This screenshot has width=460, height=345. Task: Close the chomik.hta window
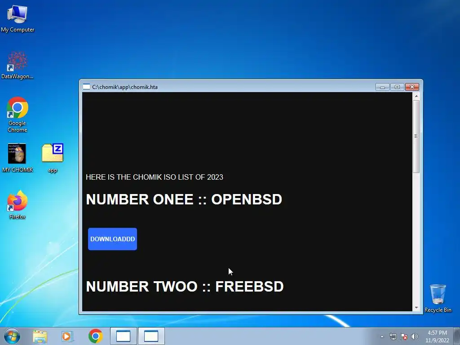tap(412, 87)
